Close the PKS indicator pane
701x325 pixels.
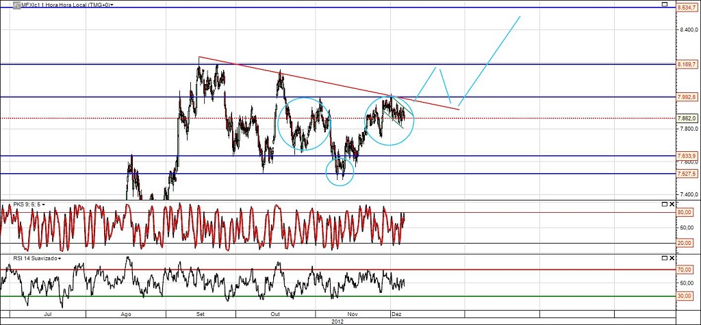(672, 205)
